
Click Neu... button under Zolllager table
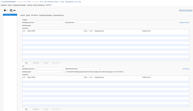[27, 63]
